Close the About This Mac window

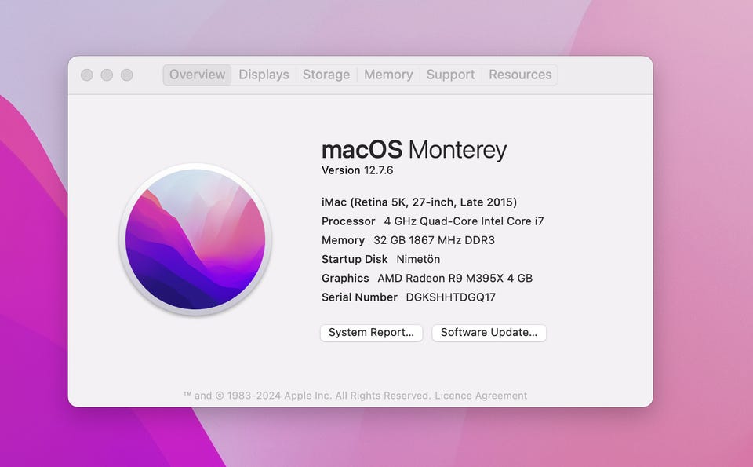point(87,75)
